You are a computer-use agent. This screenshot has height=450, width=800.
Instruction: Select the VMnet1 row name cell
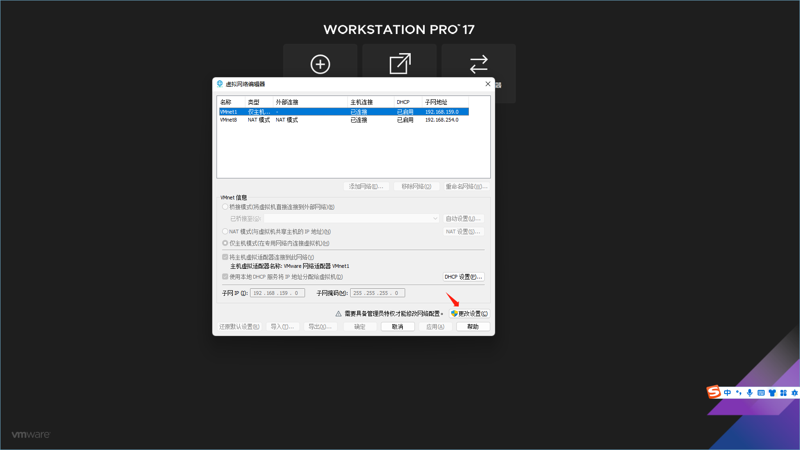click(x=229, y=112)
